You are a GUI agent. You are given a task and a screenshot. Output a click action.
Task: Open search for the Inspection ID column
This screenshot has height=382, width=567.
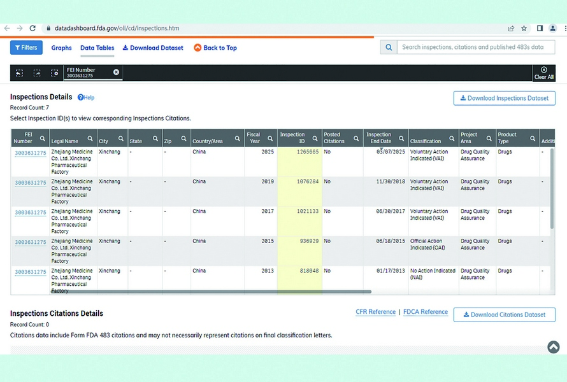(315, 139)
